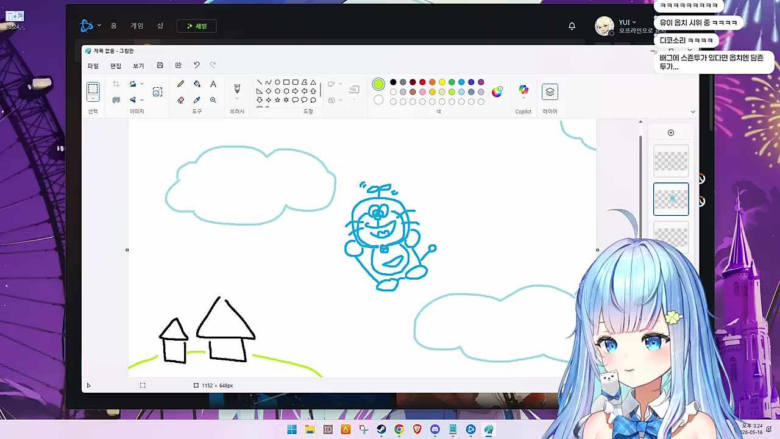Open Battle.net notifications bell
Screen dimensions: 780x439
coord(572,26)
